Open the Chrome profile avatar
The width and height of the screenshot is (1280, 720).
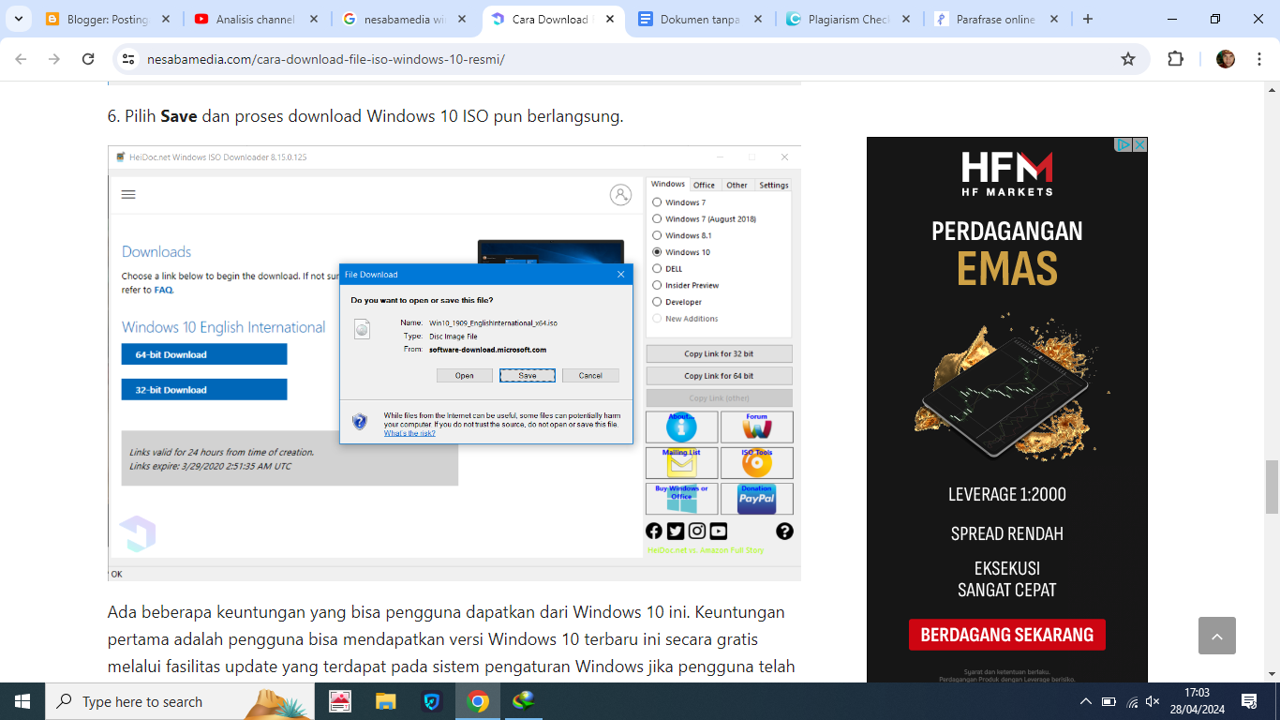coord(1226,59)
